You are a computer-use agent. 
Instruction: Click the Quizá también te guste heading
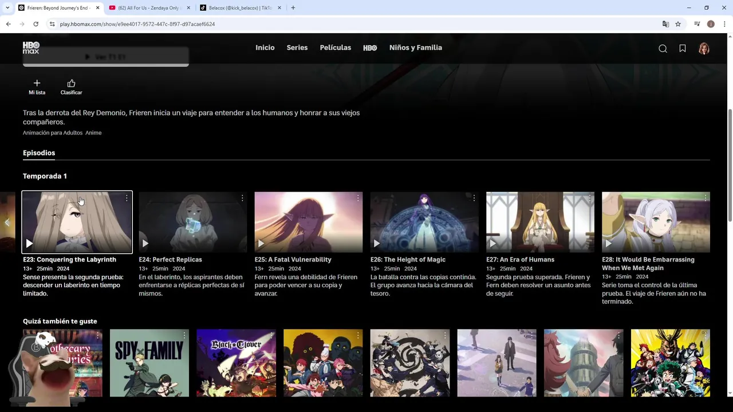click(x=60, y=321)
